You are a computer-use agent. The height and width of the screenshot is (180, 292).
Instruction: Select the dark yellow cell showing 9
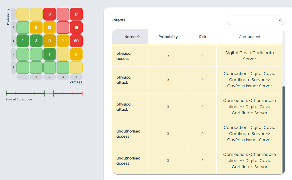(50, 41)
